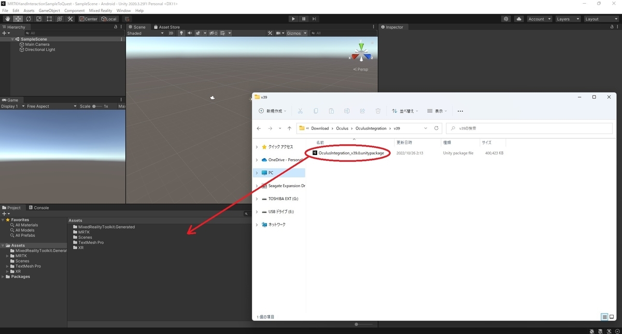Click the grid snapping icon in toolbar
Screen dimensions: 622x334
click(128, 19)
